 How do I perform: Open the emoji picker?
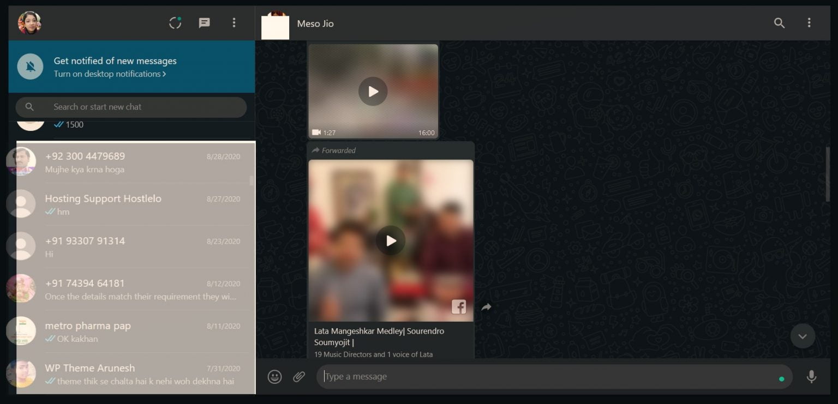tap(274, 376)
